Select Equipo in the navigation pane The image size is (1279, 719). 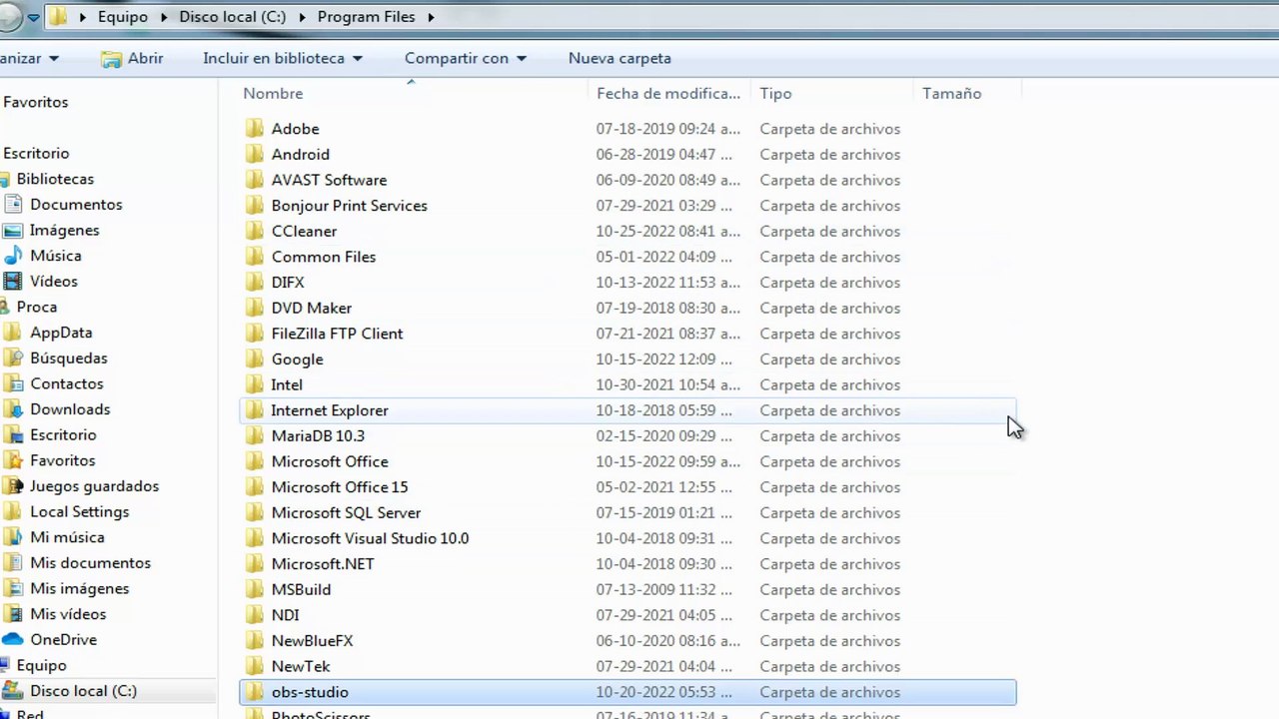pyautogui.click(x=41, y=665)
